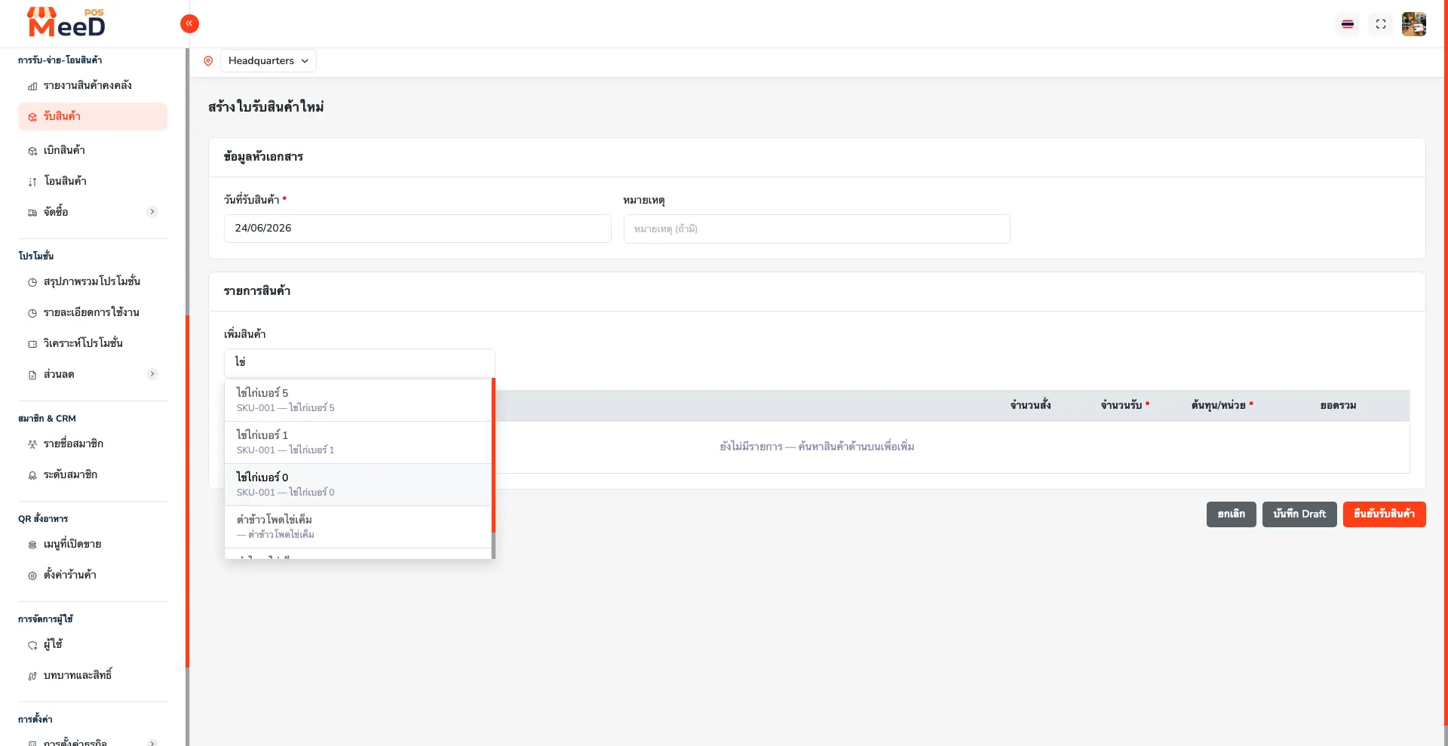This screenshot has height=746, width=1448.
Task: Click the เบิกสินค้า box icon
Action: 32,151
